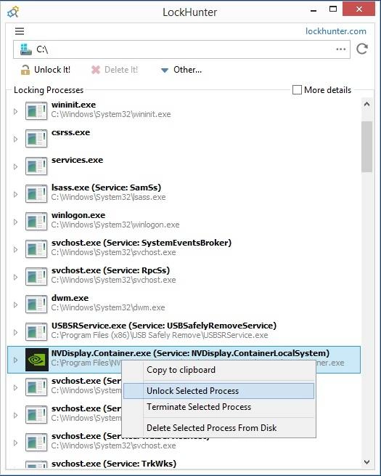The height and width of the screenshot is (476, 381).
Task: Choose Unlock Selected Process
Action: [x=218, y=391]
